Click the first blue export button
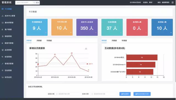Viewport: 176px width, 100px height. coord(125,94)
